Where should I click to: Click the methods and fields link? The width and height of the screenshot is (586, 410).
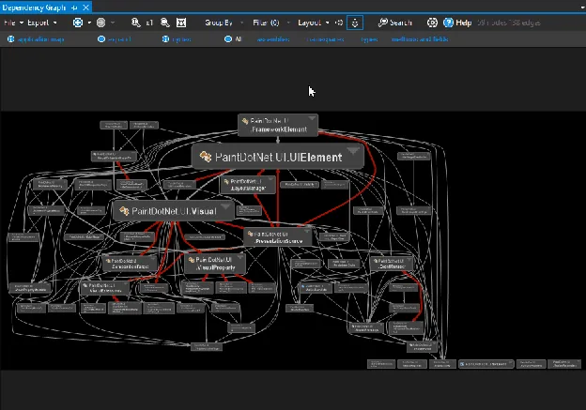pos(420,39)
